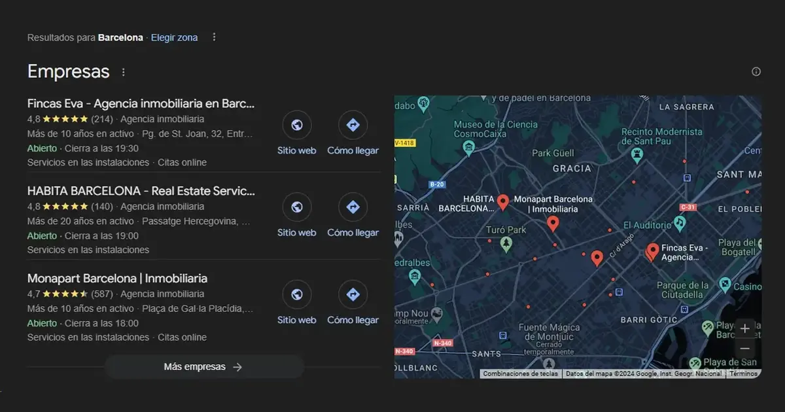Click the Turó Park tree marker
785x412 pixels.
point(506,245)
